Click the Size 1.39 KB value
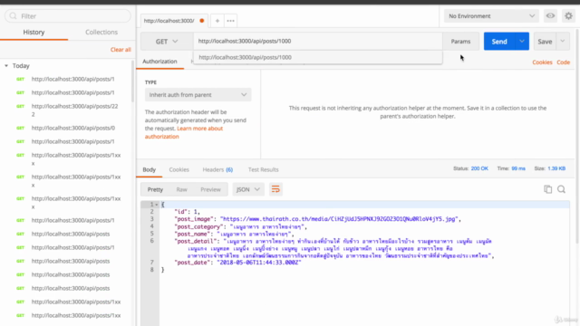 [x=556, y=168]
